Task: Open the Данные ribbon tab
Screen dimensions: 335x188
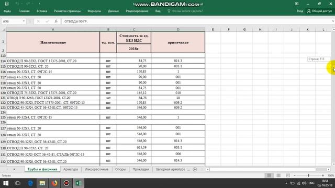Action: pyautogui.click(x=113, y=11)
